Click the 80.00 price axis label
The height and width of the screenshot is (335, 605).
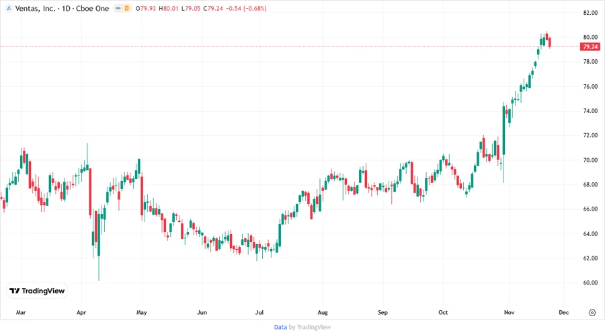tap(590, 37)
